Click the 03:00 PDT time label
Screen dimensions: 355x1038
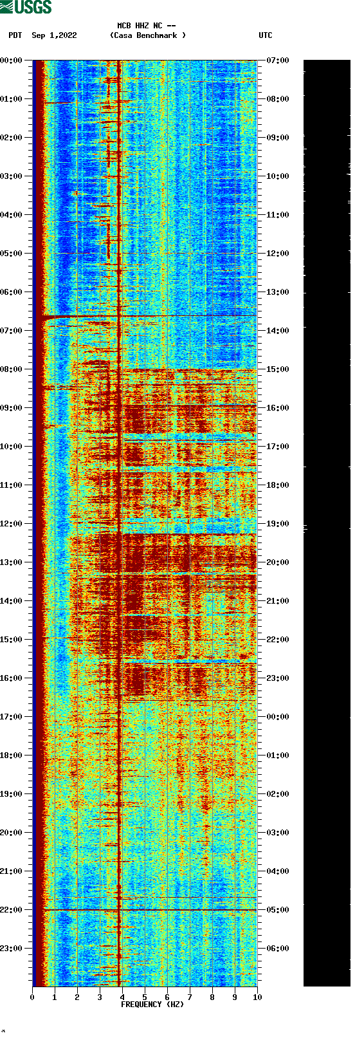coord(12,176)
